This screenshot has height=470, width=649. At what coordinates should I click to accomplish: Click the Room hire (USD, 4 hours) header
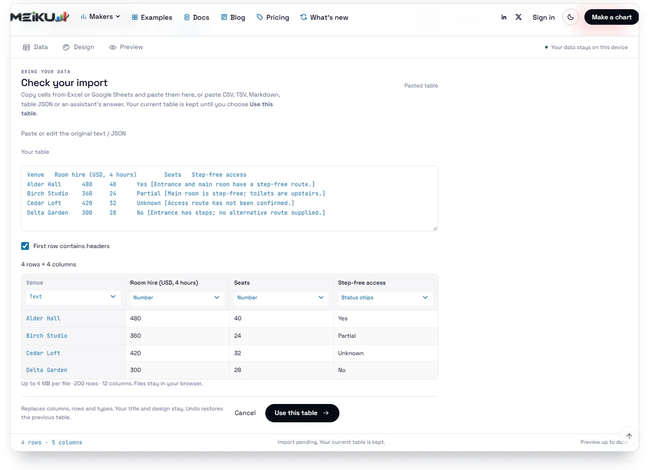tap(164, 283)
